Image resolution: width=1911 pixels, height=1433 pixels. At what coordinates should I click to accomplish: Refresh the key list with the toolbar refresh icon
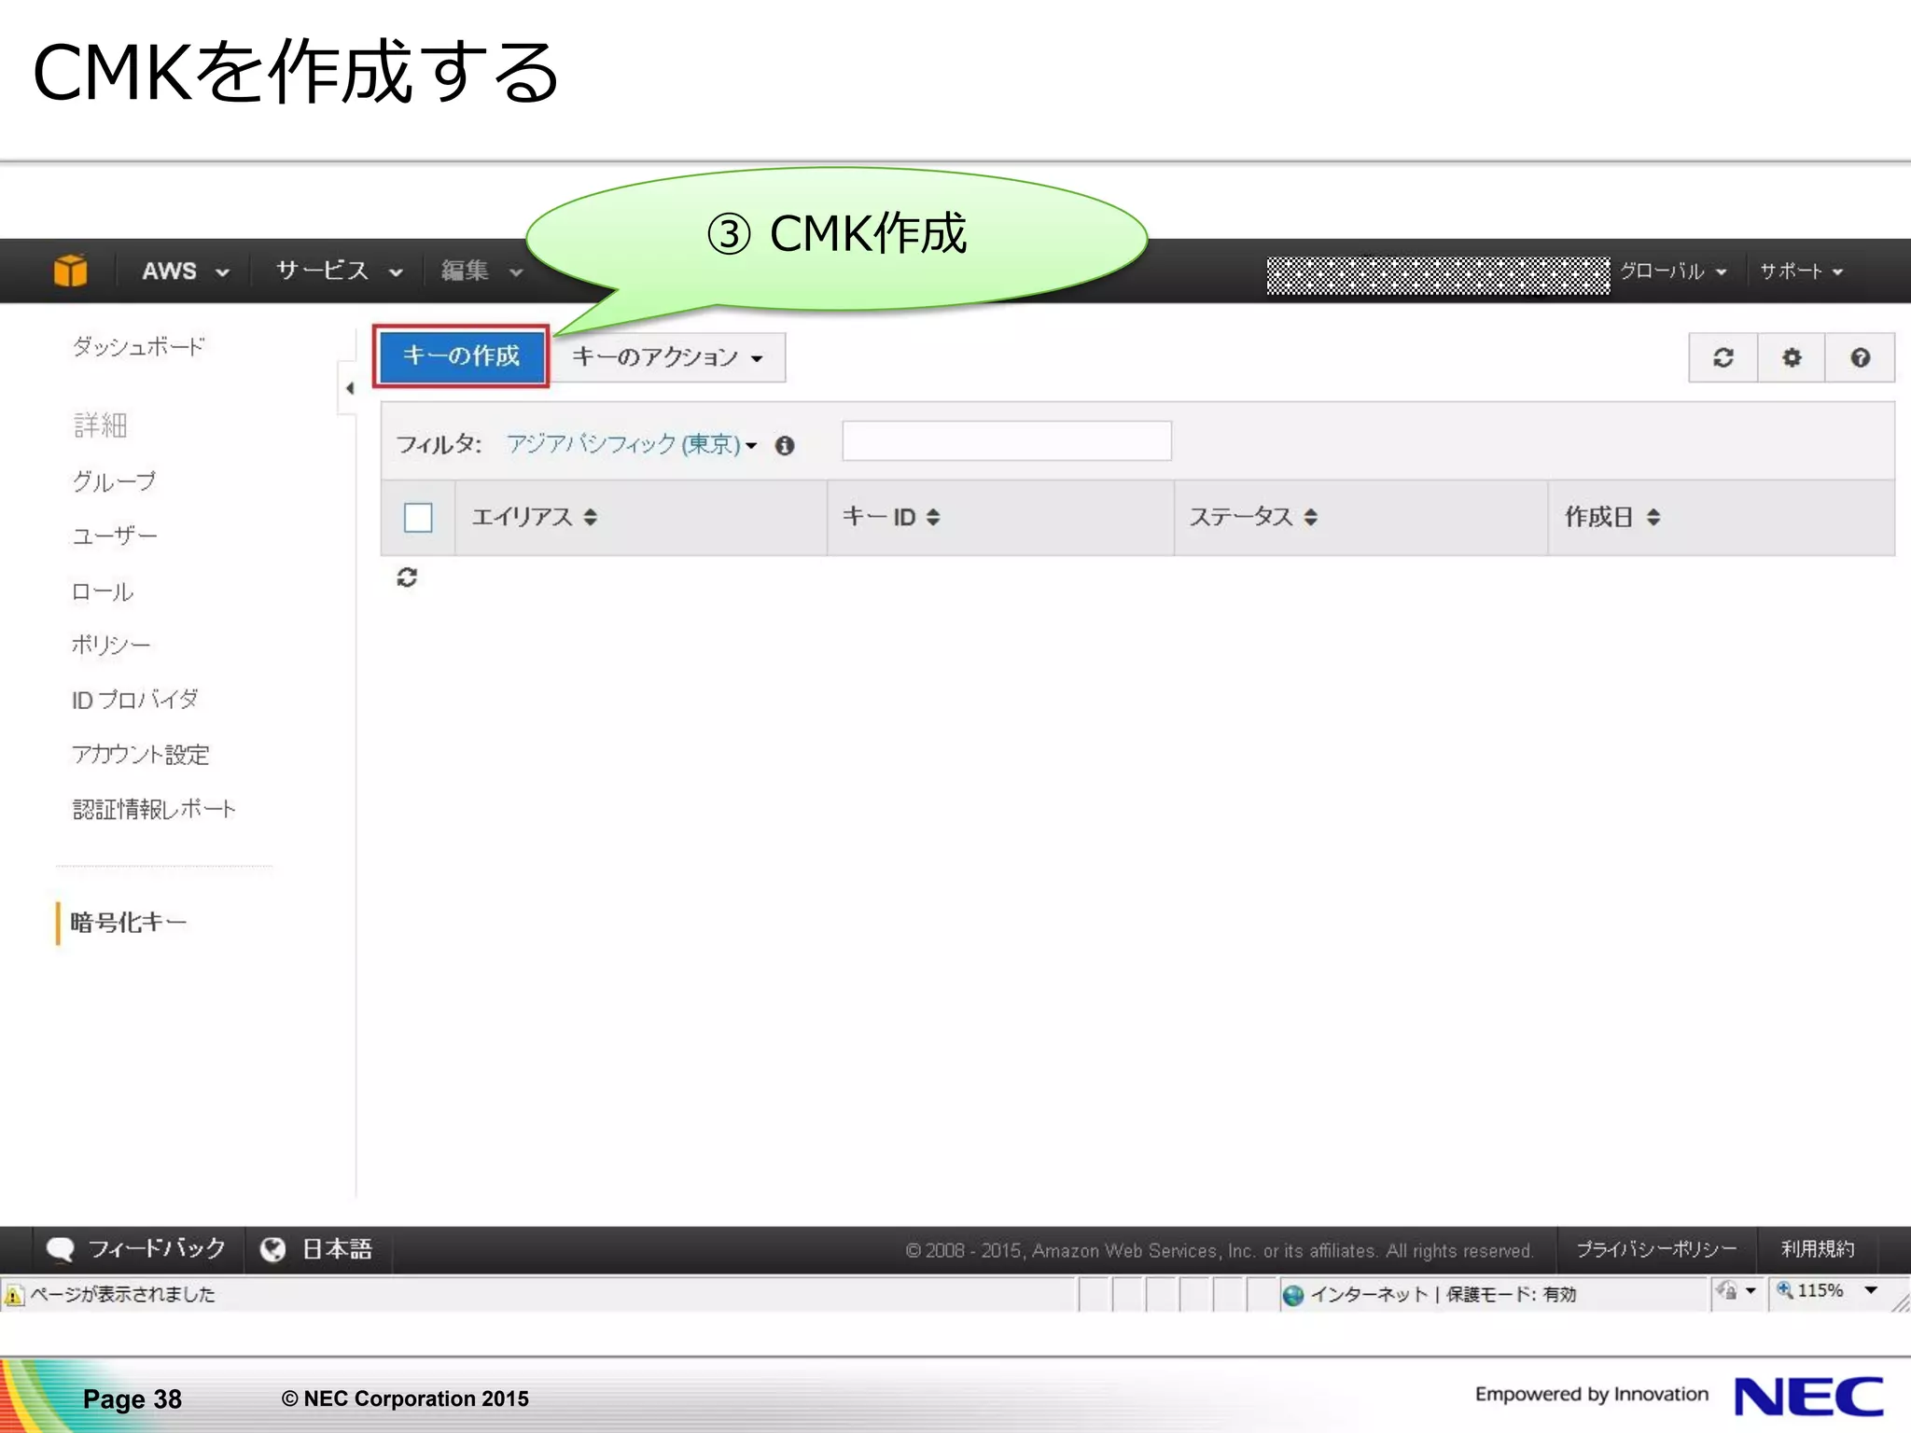[1723, 357]
